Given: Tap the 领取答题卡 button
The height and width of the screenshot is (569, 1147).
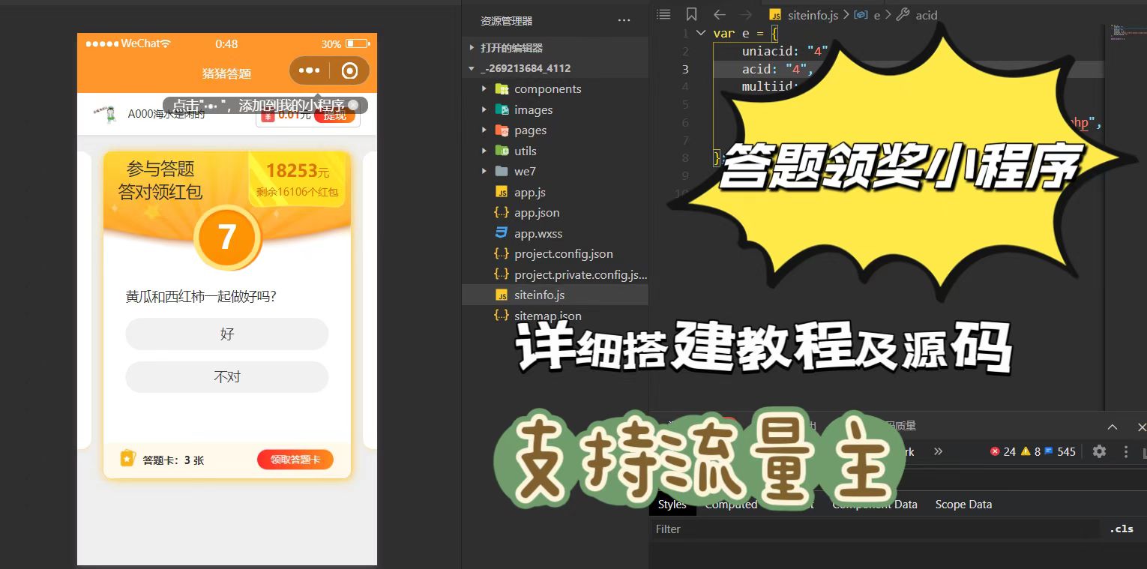Looking at the screenshot, I should point(295,460).
